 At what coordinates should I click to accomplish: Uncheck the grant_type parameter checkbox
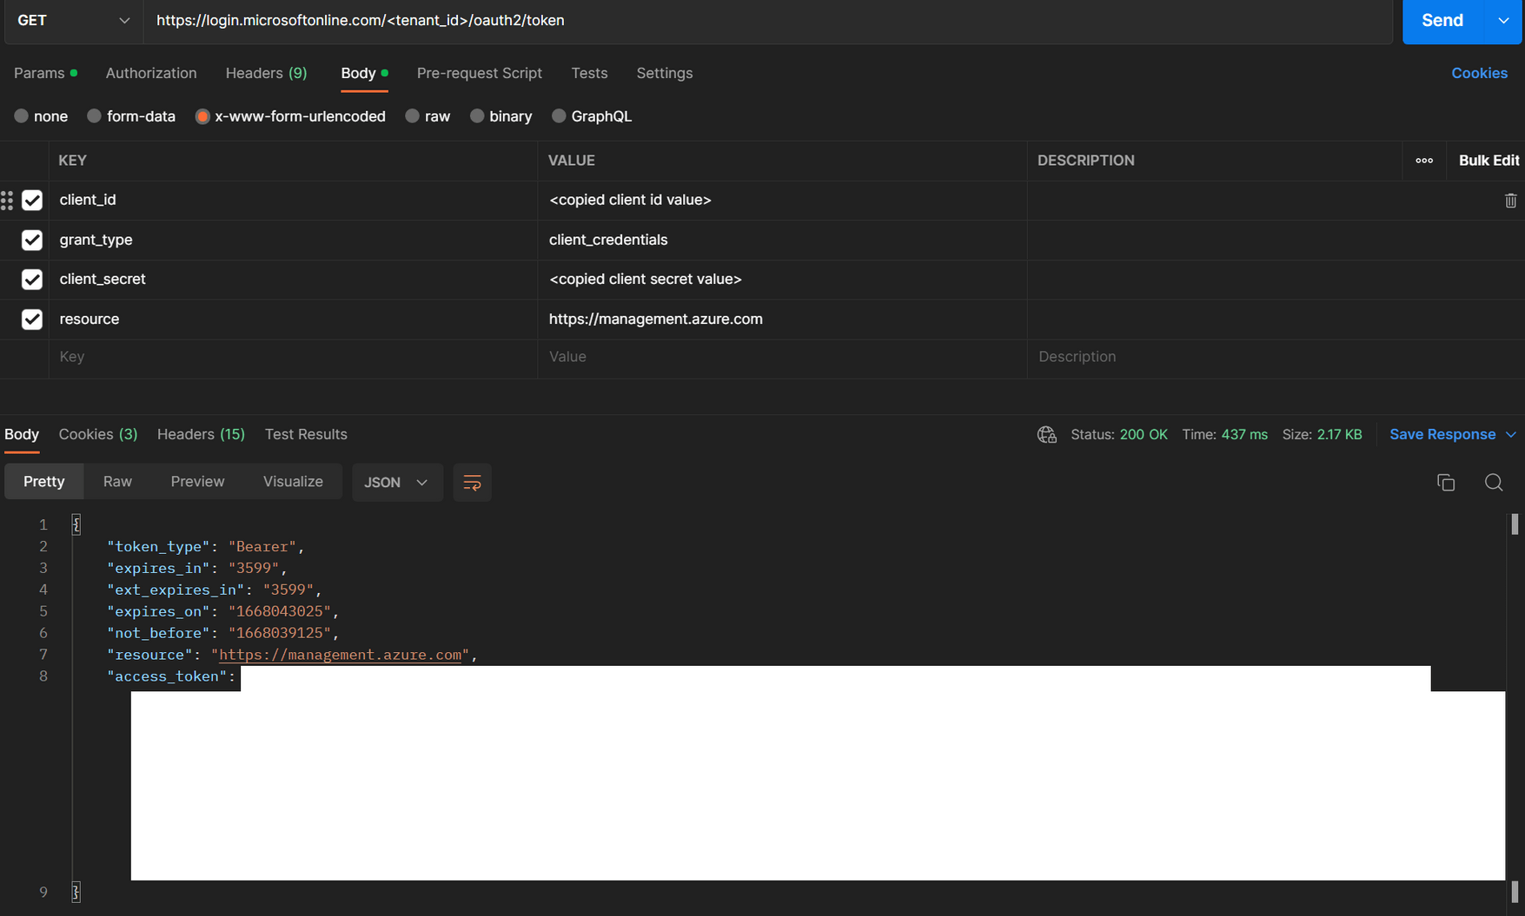point(32,240)
